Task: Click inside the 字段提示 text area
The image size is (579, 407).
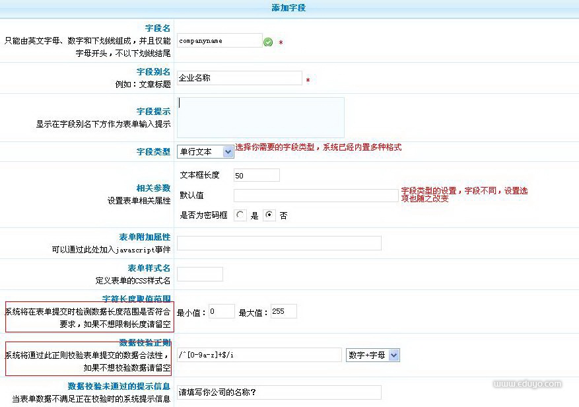Action: click(260, 118)
